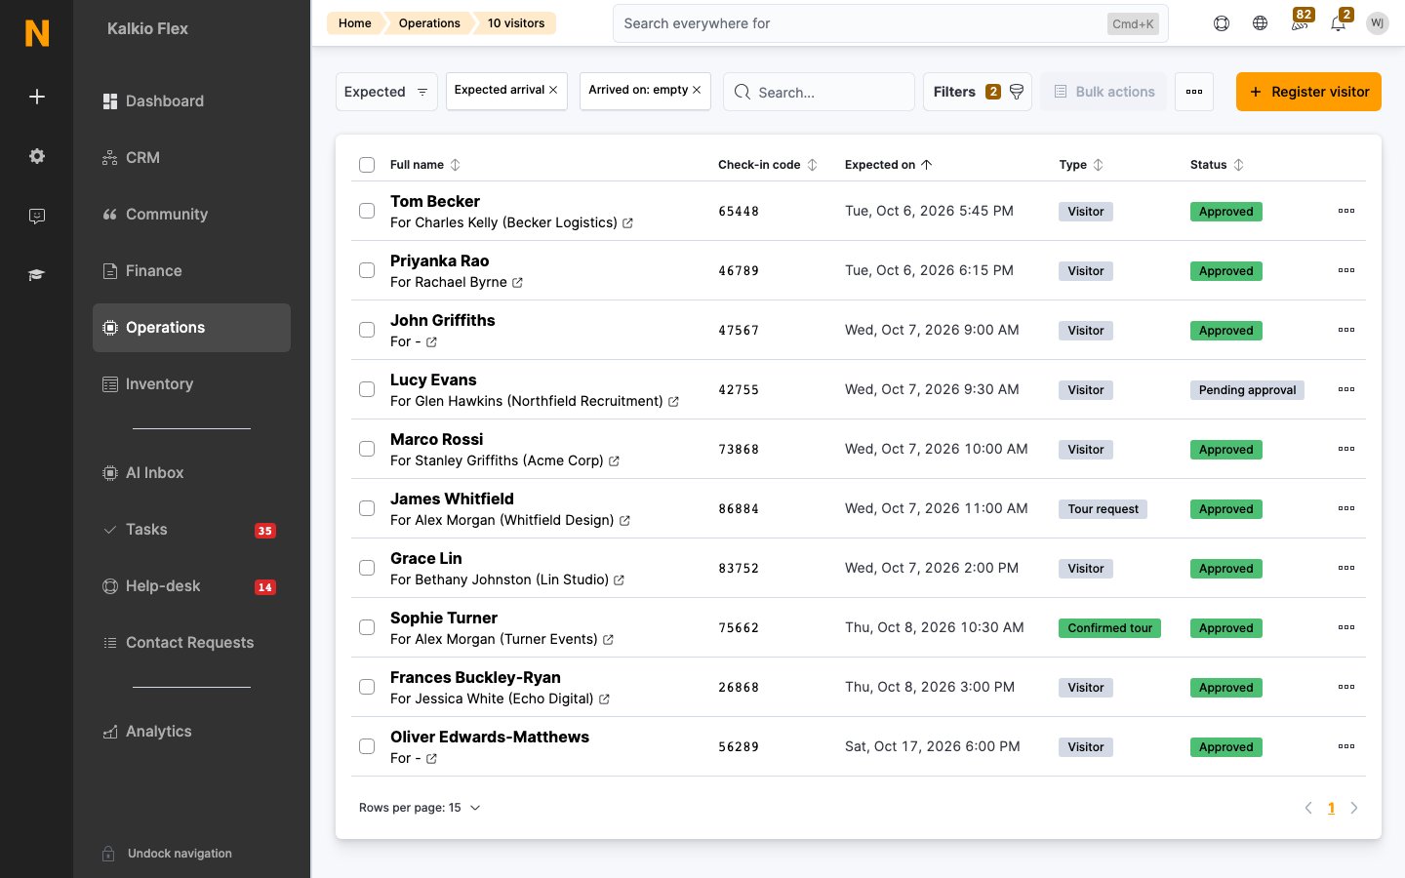The height and width of the screenshot is (878, 1405).
Task: Click the Search everywhere field
Action: pos(890,23)
